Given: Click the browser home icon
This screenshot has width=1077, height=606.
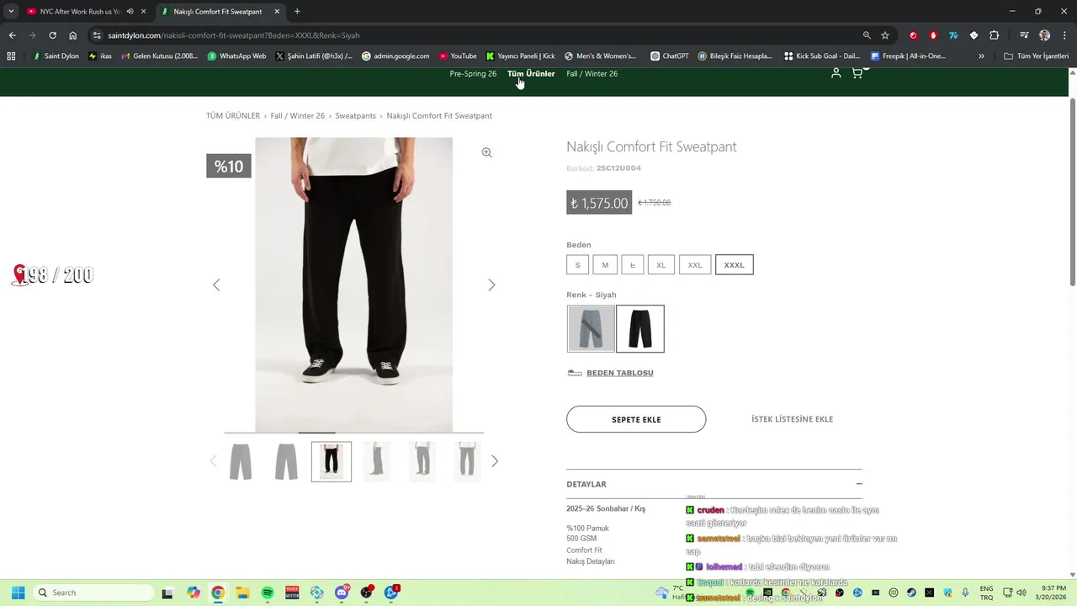Looking at the screenshot, I should pos(73,35).
